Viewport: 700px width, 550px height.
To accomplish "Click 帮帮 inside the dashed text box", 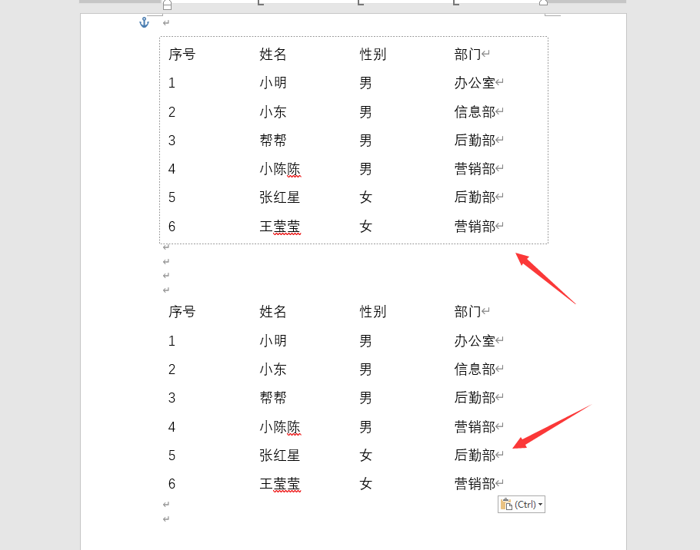I will [x=273, y=141].
